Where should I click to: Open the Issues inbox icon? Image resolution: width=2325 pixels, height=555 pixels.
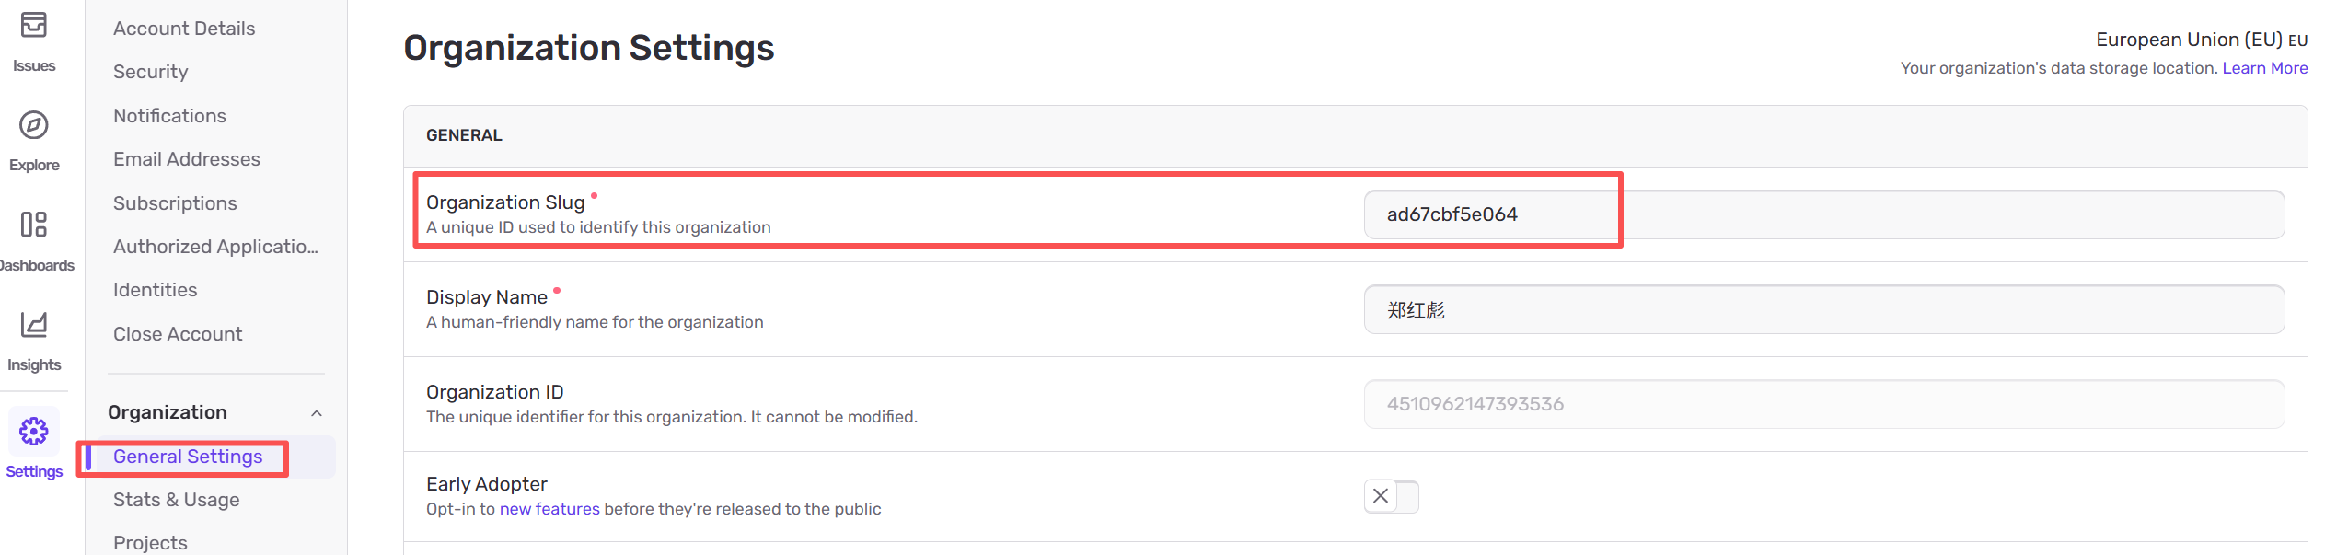(34, 25)
